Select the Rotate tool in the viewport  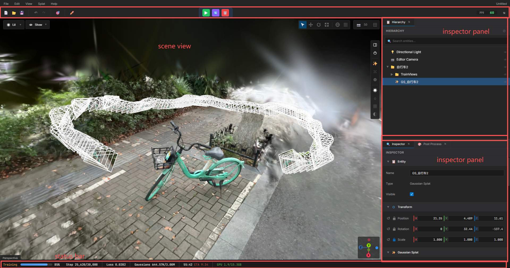coord(319,25)
